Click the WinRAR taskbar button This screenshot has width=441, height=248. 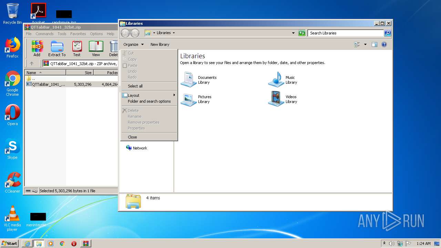pyautogui.click(x=86, y=244)
